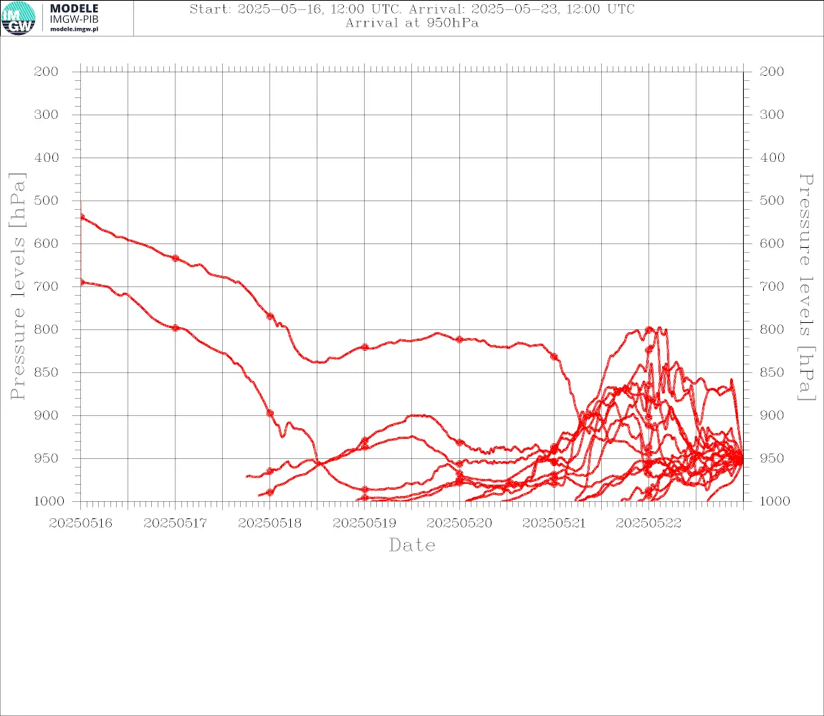824x716 pixels.
Task: Click the left axis 600 label
Action: 47,243
